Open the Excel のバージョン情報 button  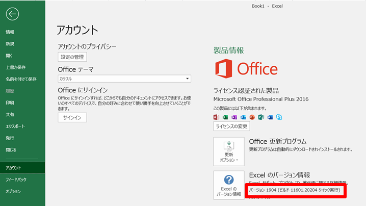pyautogui.click(x=229, y=185)
